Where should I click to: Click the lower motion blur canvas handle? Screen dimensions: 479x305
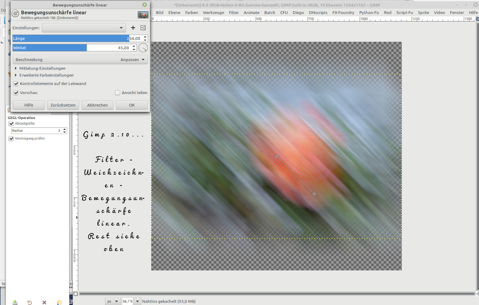(315, 194)
